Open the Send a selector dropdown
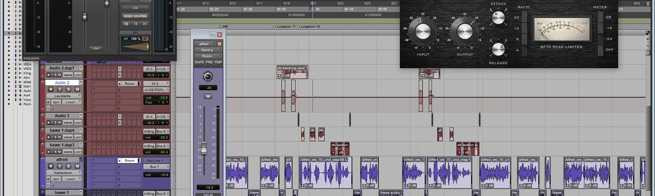 click(x=208, y=50)
